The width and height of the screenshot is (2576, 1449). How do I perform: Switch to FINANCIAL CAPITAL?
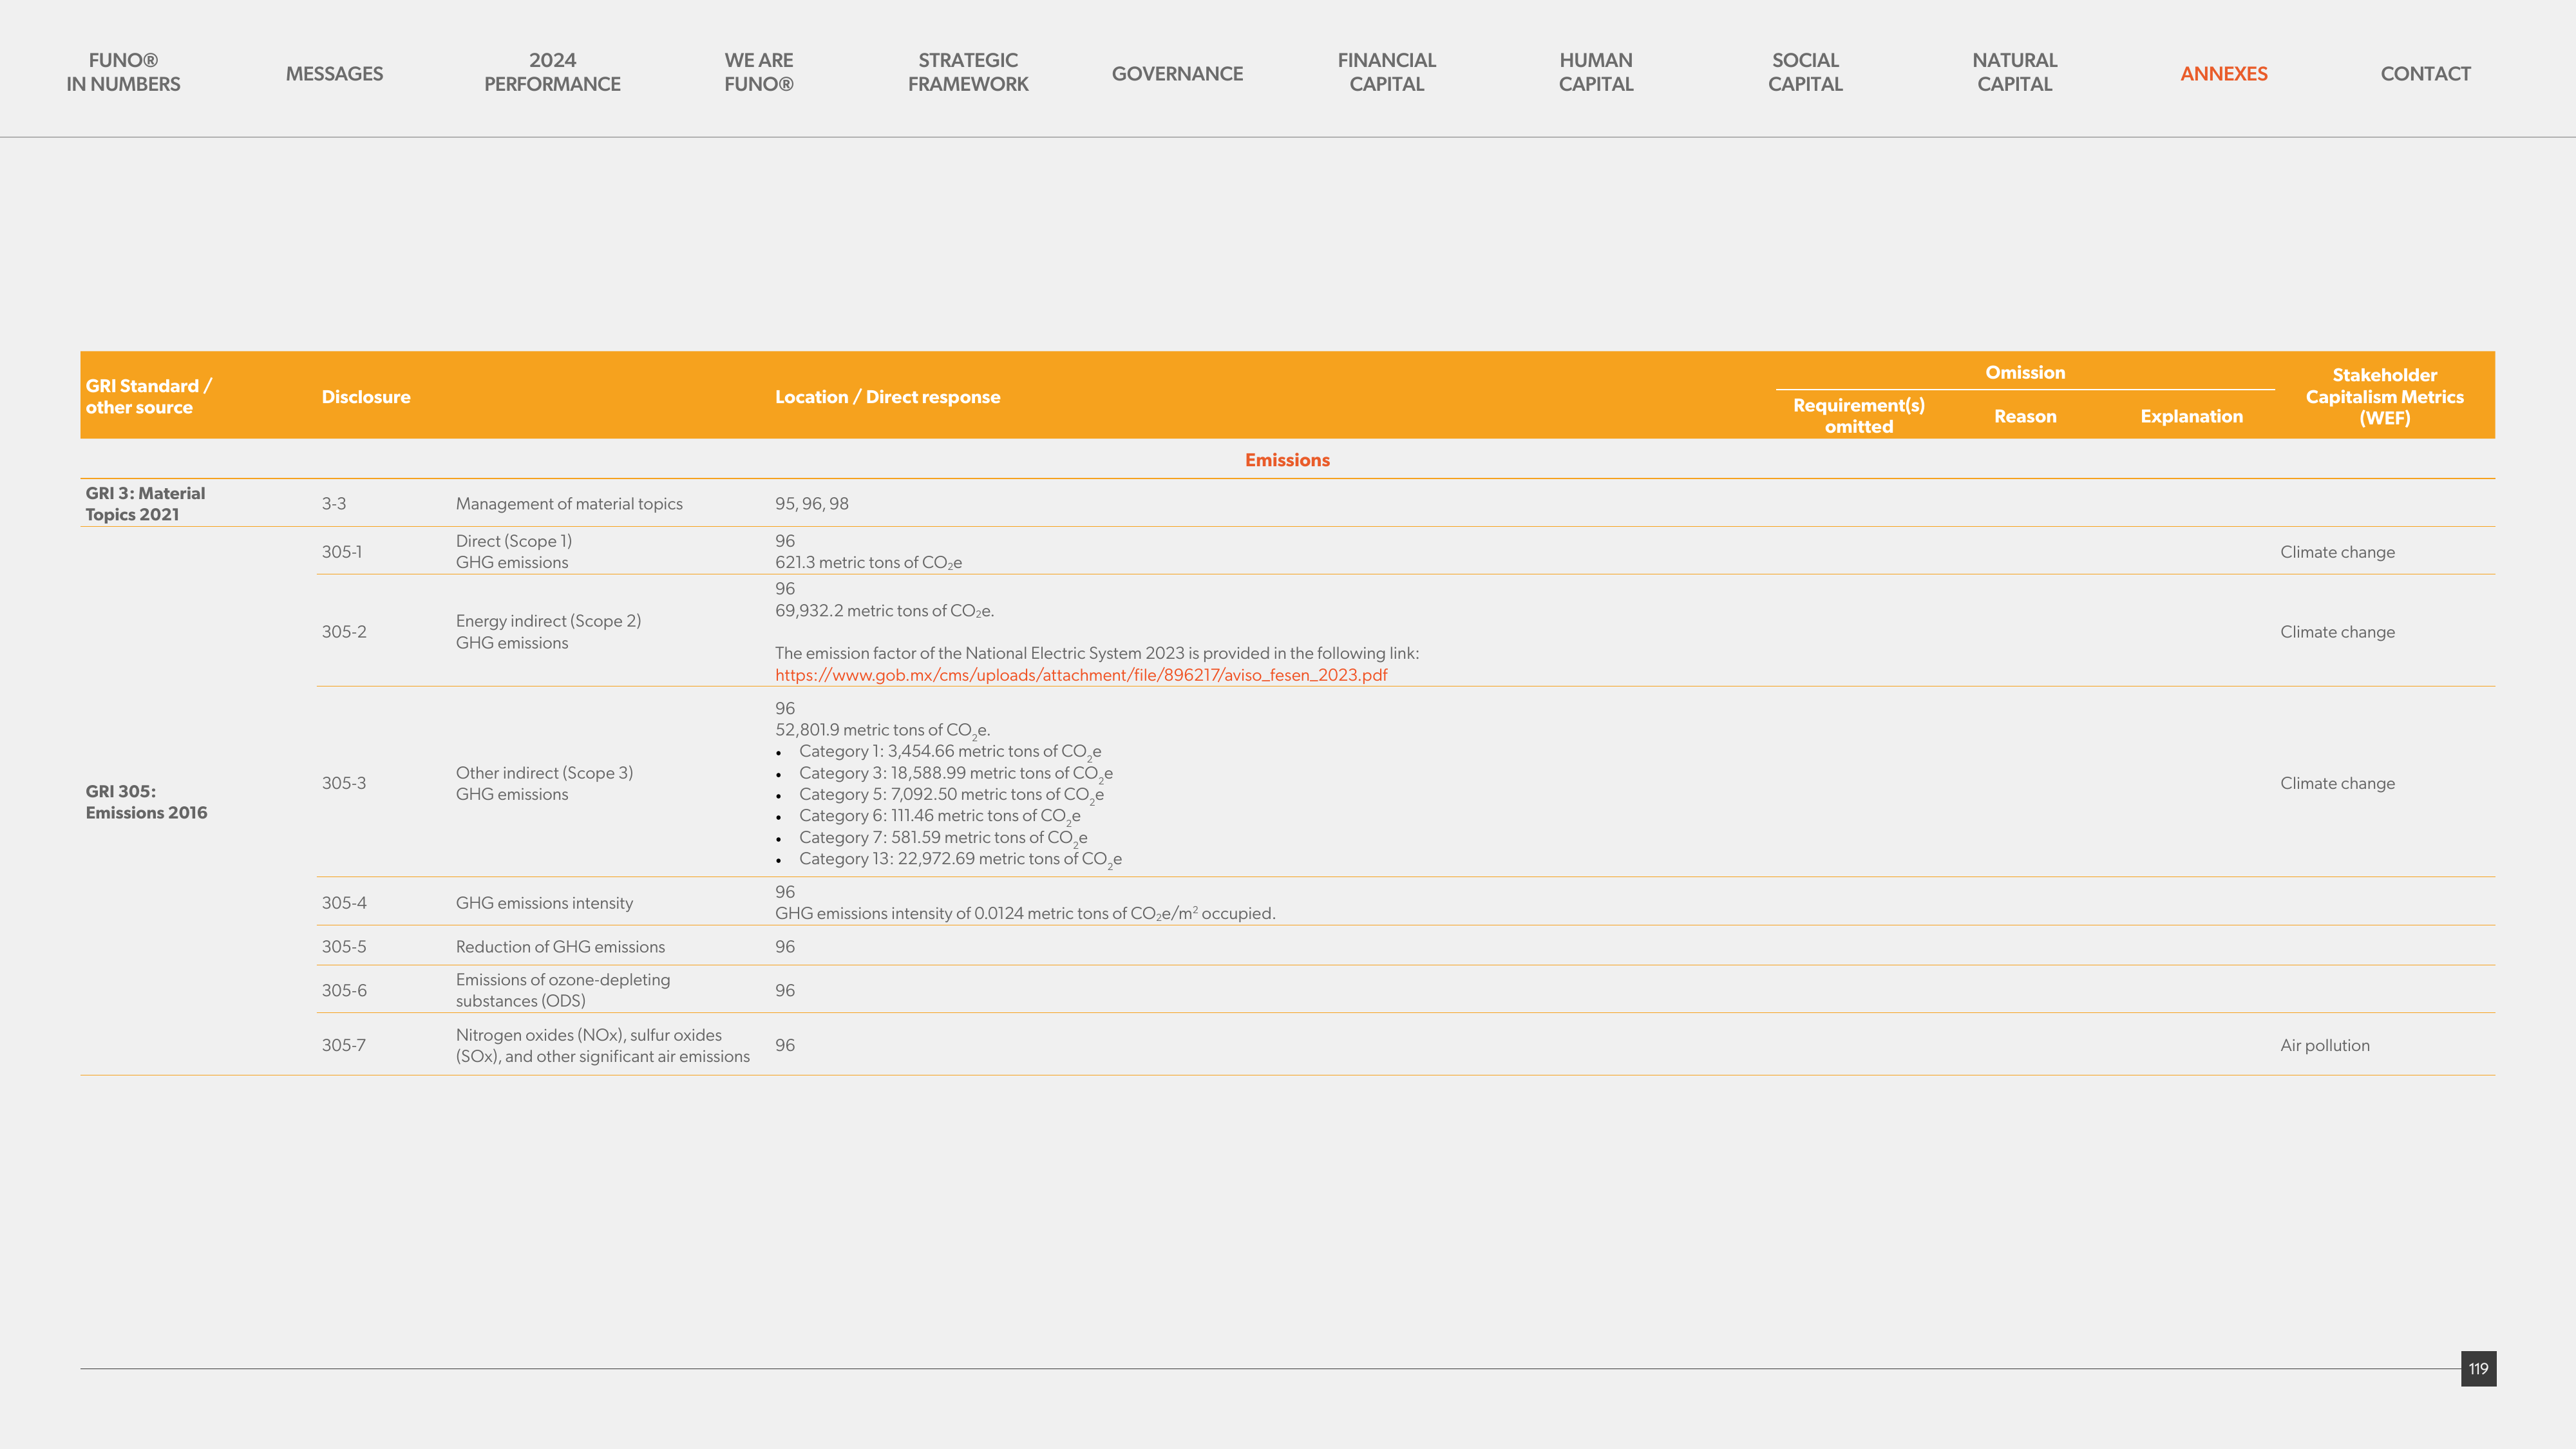tap(1387, 72)
